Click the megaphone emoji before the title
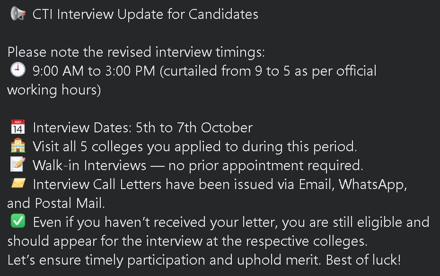This screenshot has height=276, width=440. pos(18,14)
